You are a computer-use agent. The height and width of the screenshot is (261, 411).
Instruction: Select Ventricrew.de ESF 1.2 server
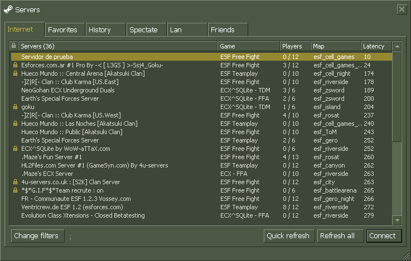pyautogui.click(x=201, y=207)
